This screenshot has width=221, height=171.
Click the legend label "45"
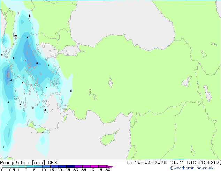pos(100,170)
